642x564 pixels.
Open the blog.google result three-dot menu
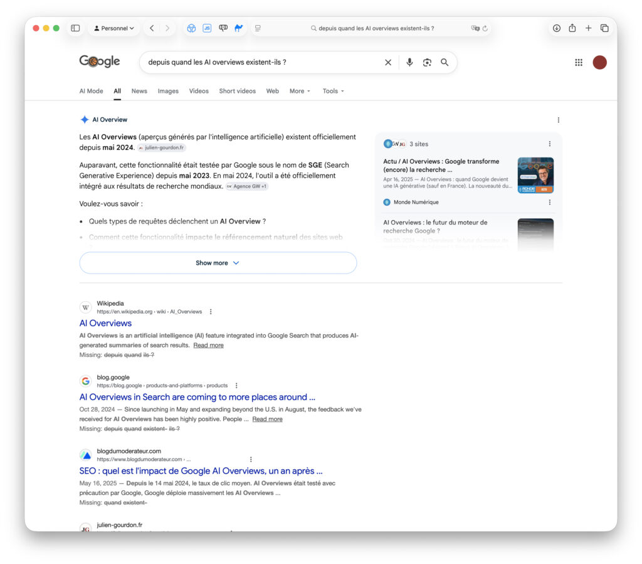click(x=236, y=385)
